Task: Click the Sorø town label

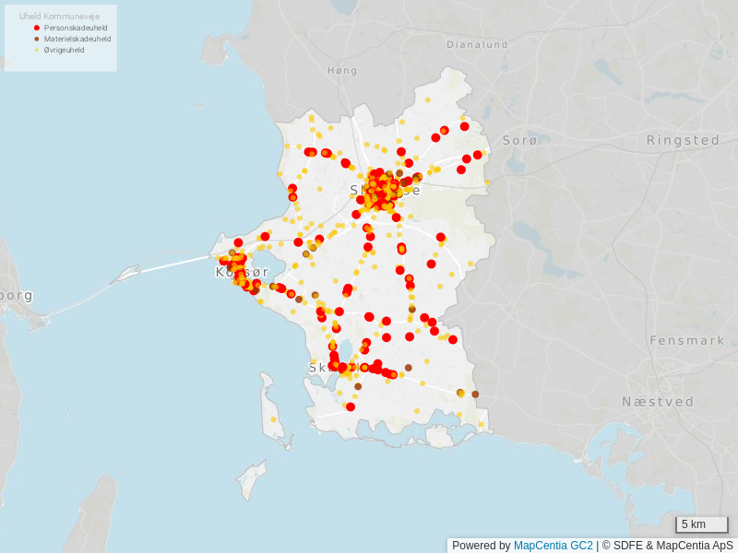Action: click(x=519, y=140)
